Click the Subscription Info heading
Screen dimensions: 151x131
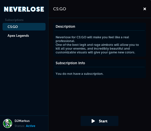point(70,63)
